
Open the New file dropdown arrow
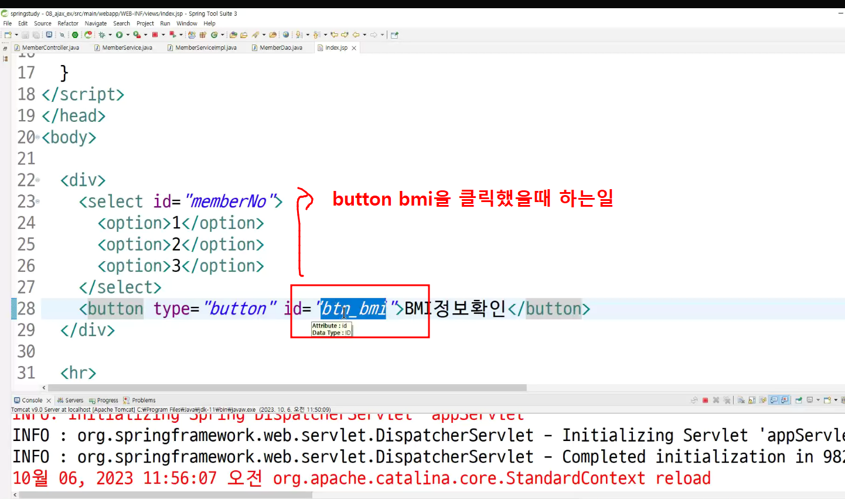16,35
